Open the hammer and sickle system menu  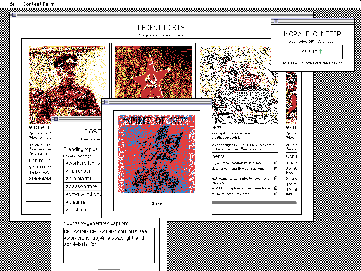(12, 4)
